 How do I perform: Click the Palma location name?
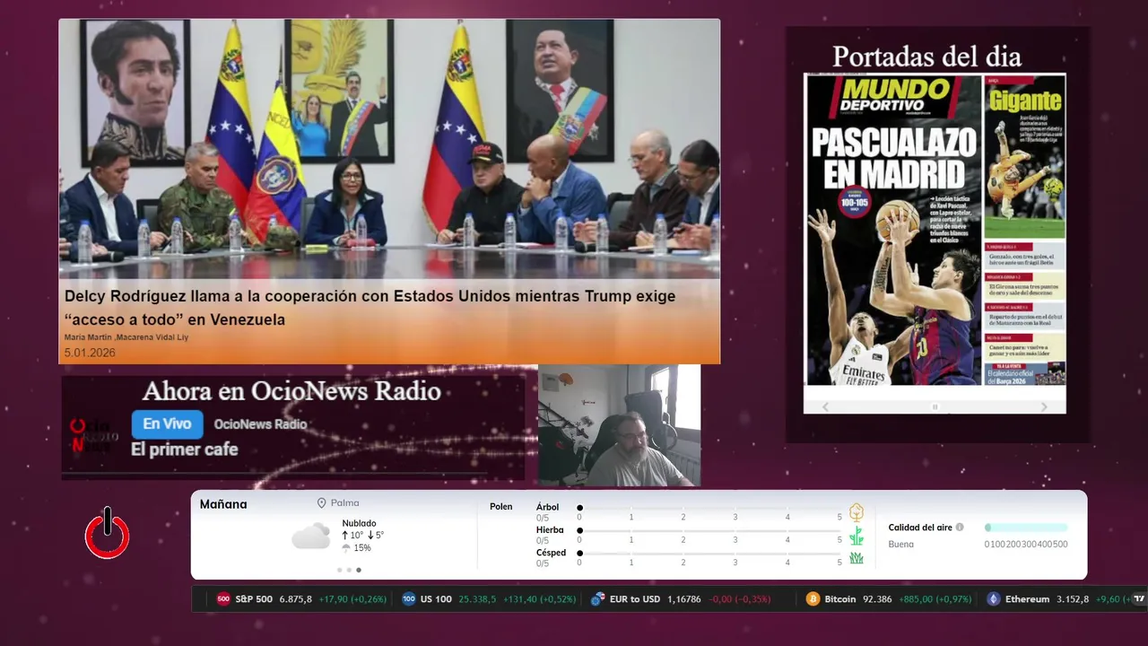[344, 503]
